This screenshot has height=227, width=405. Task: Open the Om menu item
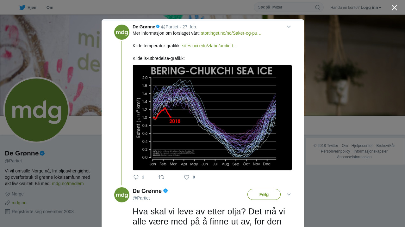point(50,8)
